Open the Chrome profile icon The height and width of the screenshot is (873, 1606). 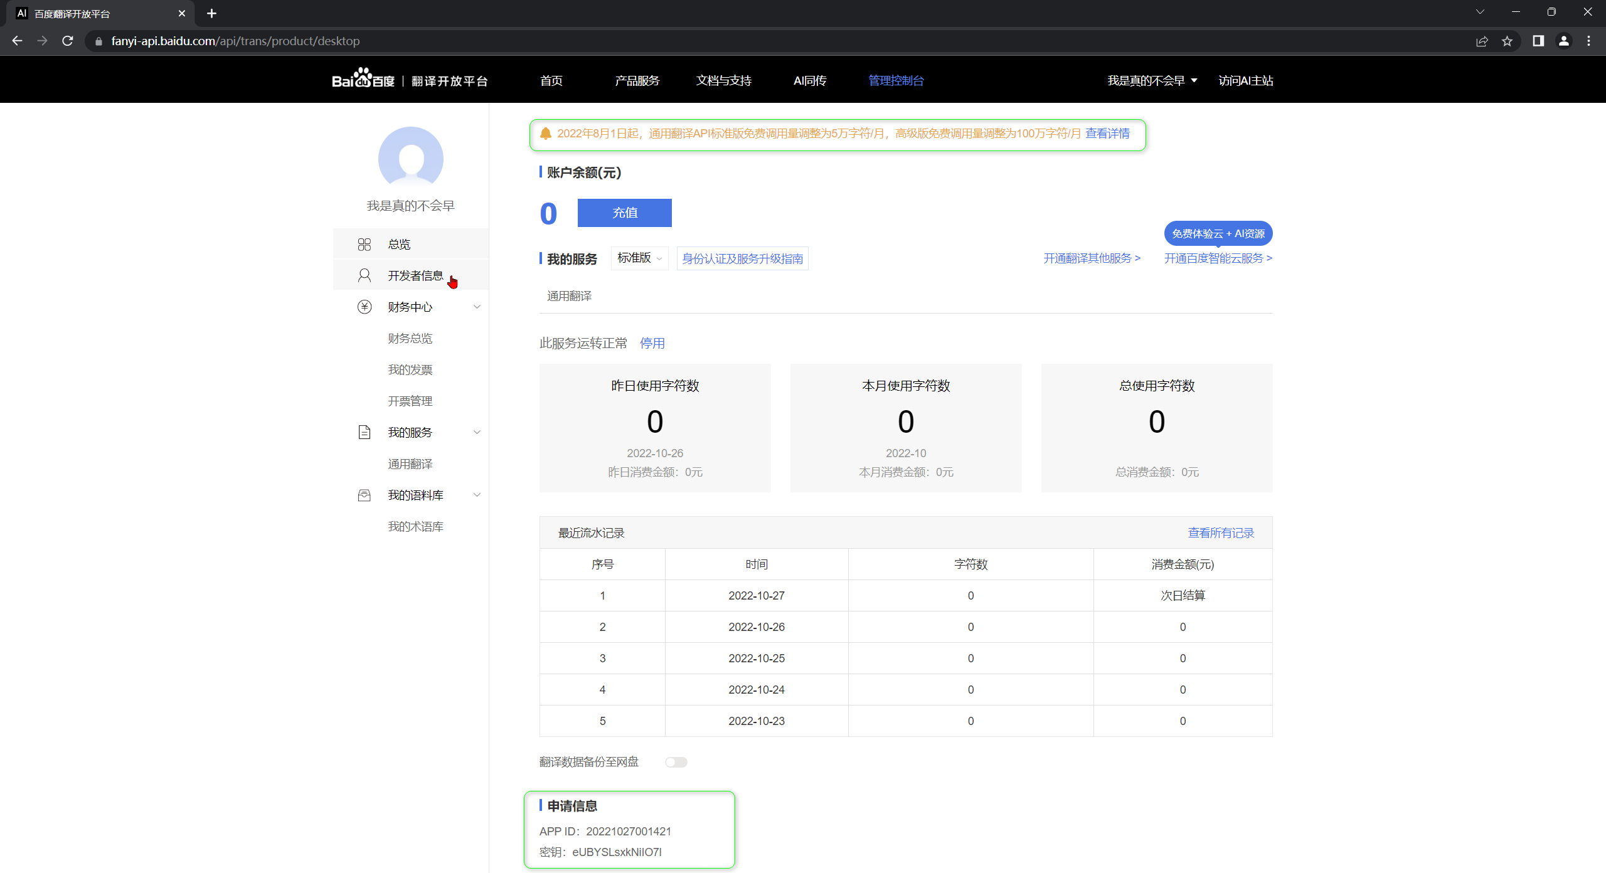coord(1564,41)
